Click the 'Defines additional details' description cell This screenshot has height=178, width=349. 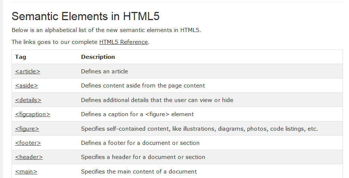[157, 100]
